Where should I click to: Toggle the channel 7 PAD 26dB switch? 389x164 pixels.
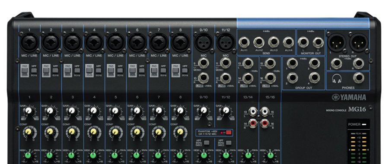point(154,71)
